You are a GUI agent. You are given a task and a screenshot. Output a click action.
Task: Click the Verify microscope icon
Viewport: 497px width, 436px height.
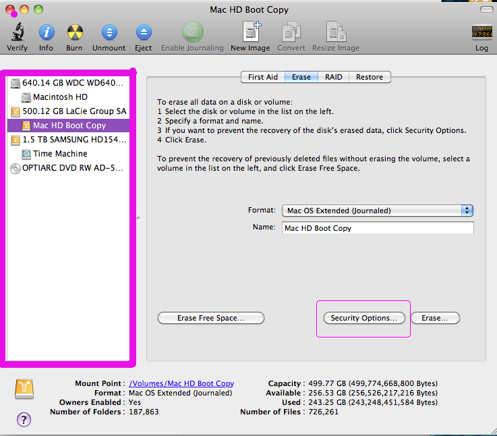[18, 32]
